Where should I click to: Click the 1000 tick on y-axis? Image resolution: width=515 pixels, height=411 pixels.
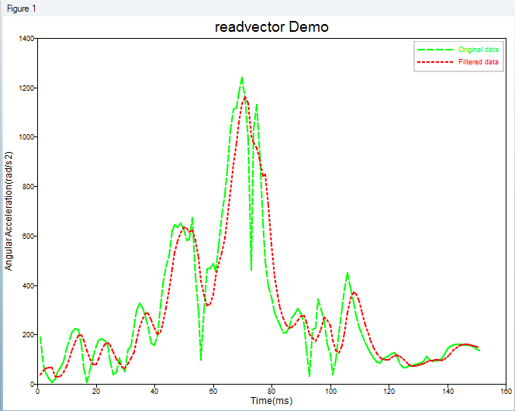tap(26, 137)
